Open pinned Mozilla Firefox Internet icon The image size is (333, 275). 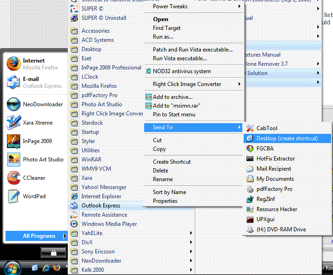[x=14, y=63]
